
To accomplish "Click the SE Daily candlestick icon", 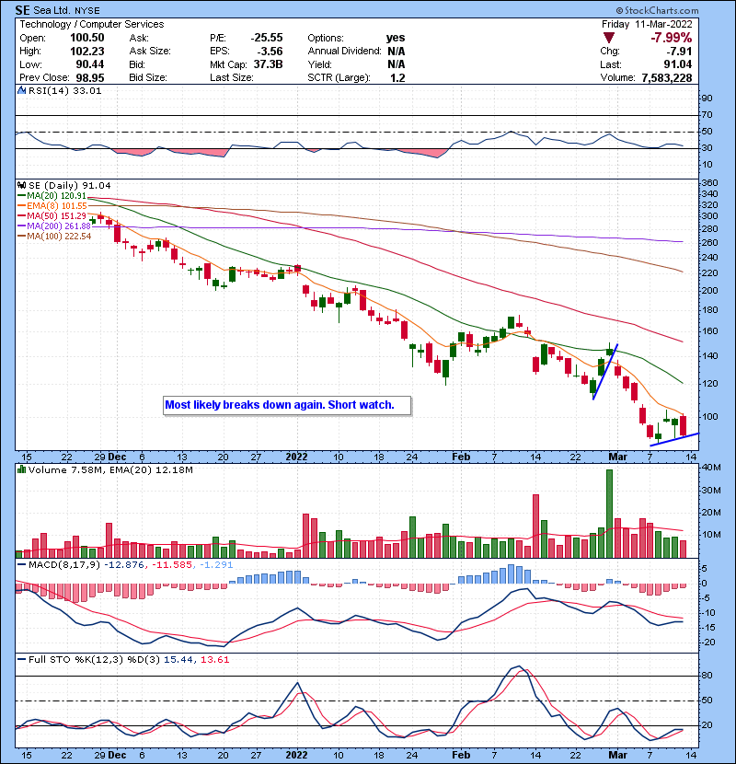I will coord(21,185).
